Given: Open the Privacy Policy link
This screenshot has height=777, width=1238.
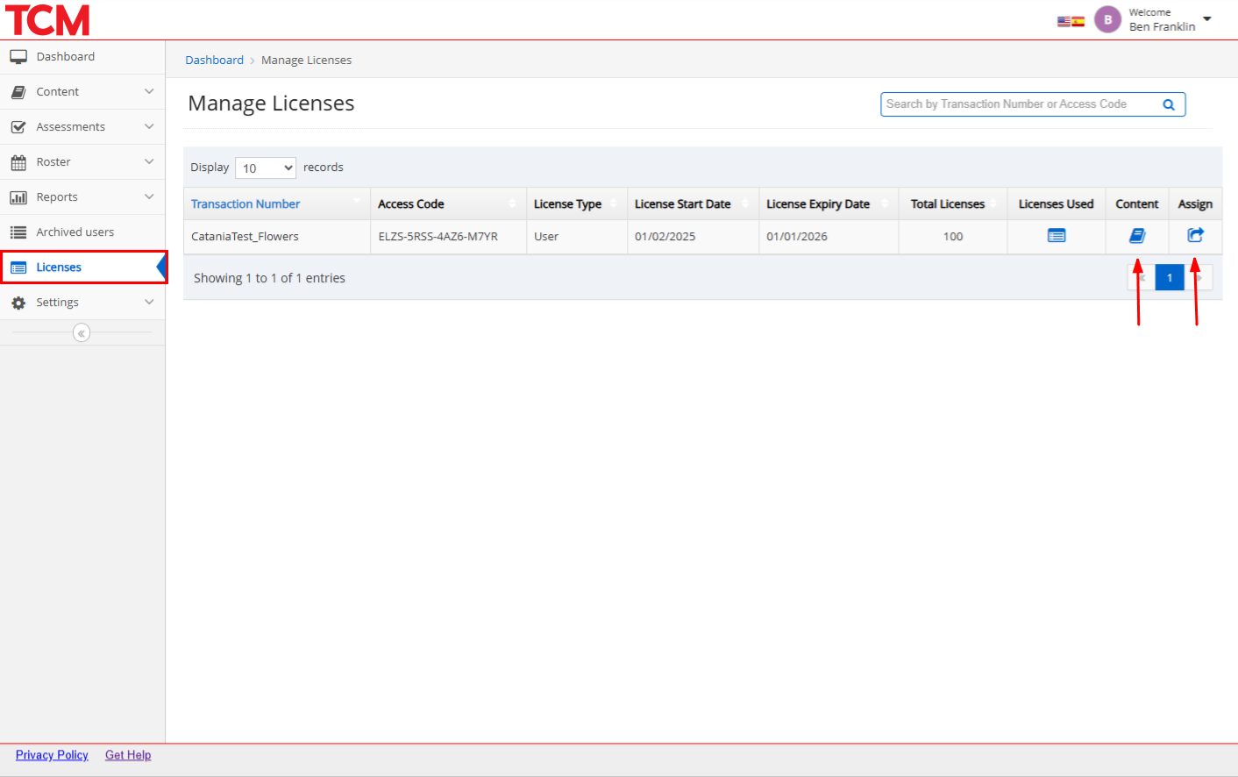Looking at the screenshot, I should point(52,755).
